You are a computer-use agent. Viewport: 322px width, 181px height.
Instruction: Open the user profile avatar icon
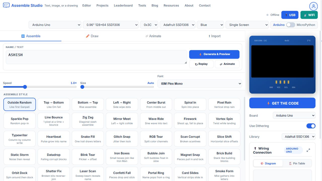pos(313,6)
